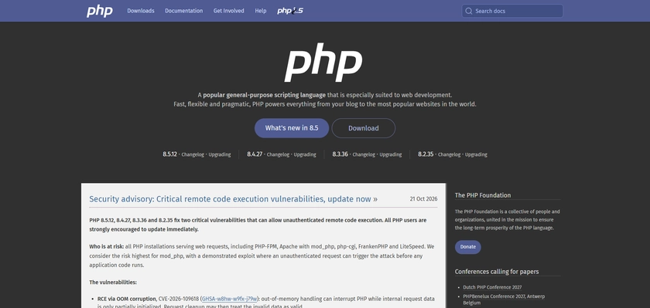Open the 8.3.36 version link

340,154
